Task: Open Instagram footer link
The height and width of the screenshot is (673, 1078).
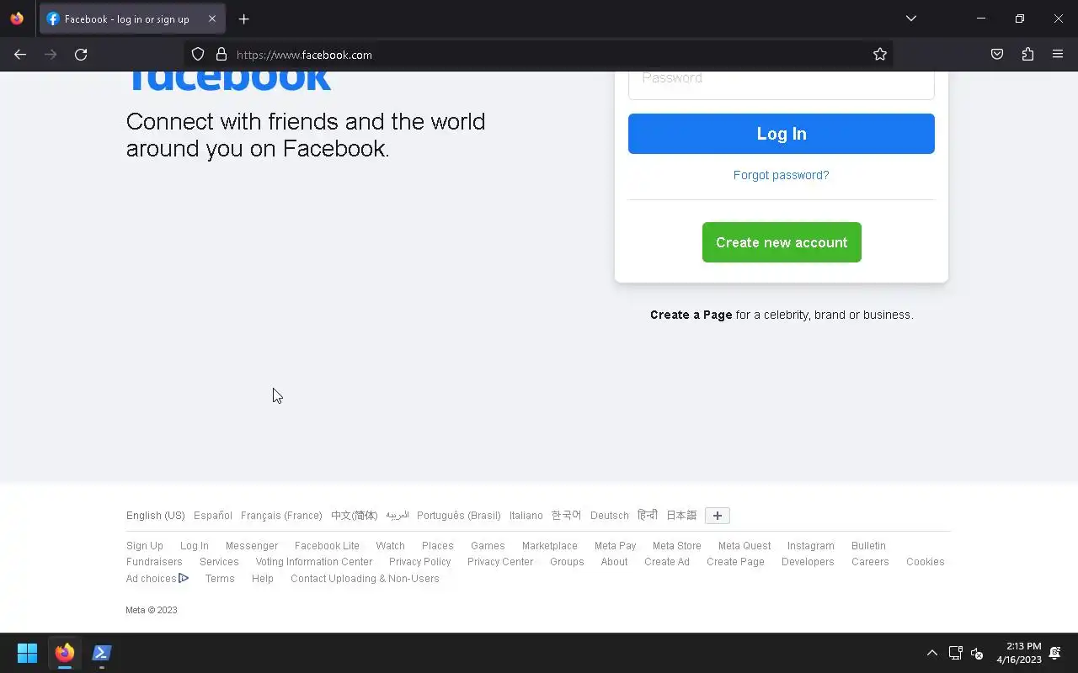Action: [x=811, y=546]
